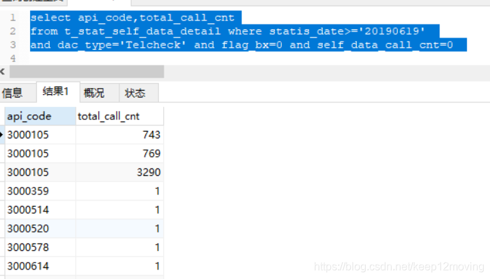Select the 结果1 tab
This screenshot has width=490, height=279.
pyautogui.click(x=58, y=92)
